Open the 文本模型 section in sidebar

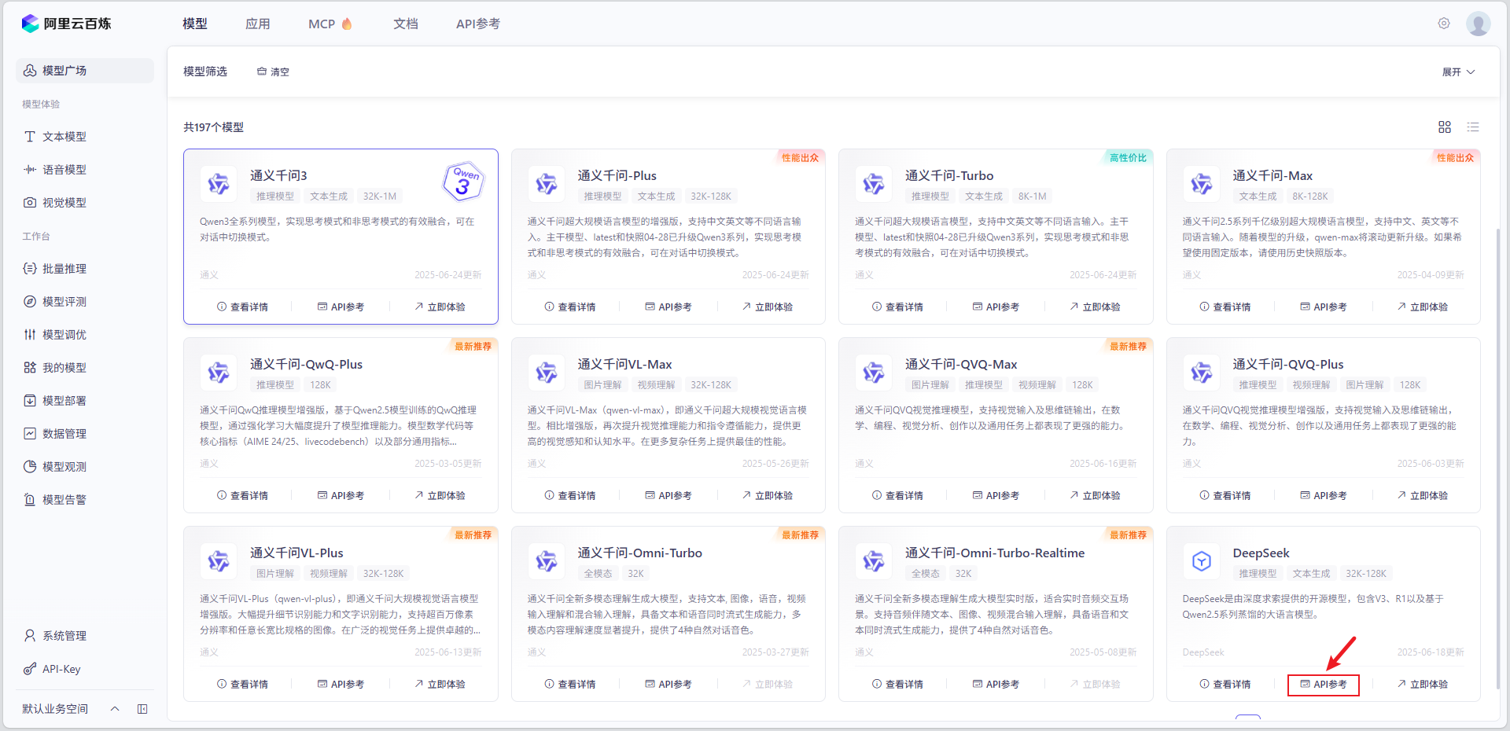coord(63,136)
